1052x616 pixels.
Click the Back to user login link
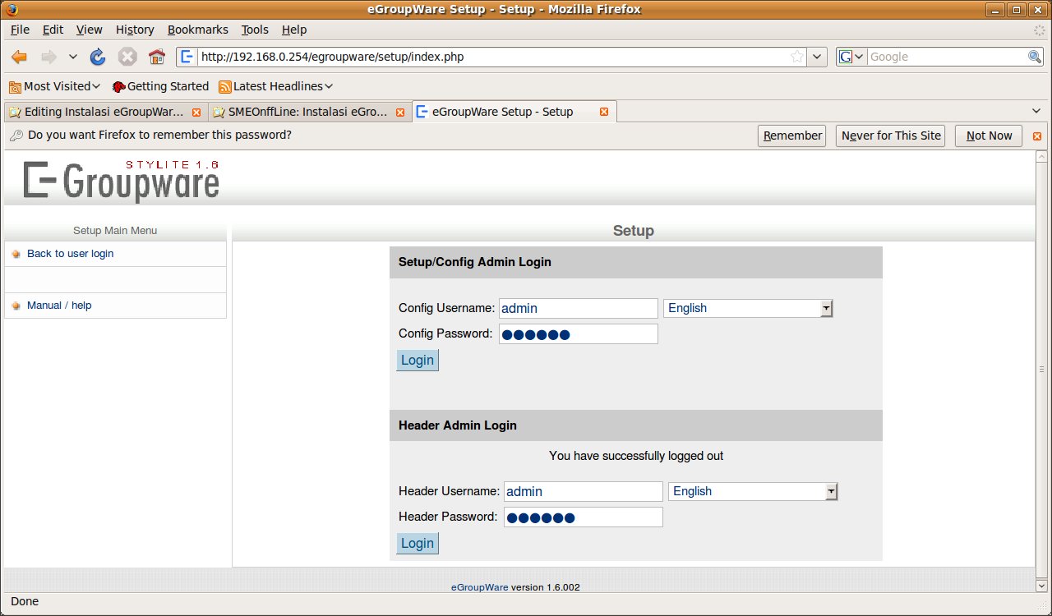(70, 254)
